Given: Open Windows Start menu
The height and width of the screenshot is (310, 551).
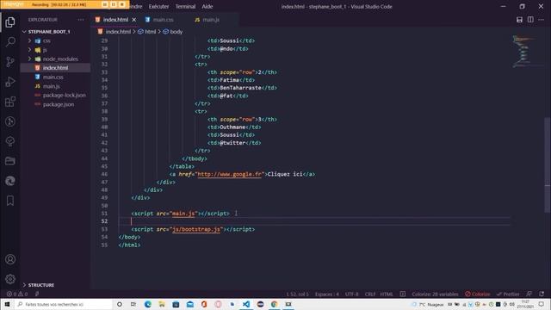Looking at the screenshot, I should tap(7, 304).
